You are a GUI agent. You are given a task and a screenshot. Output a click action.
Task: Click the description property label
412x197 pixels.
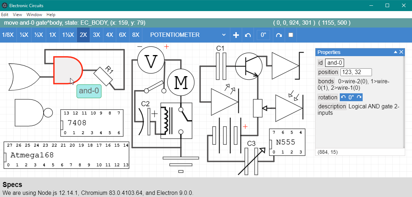click(x=332, y=106)
